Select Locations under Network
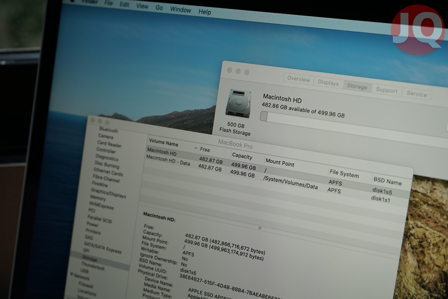Image resolution: width=448 pixels, height=299 pixels. [87, 292]
